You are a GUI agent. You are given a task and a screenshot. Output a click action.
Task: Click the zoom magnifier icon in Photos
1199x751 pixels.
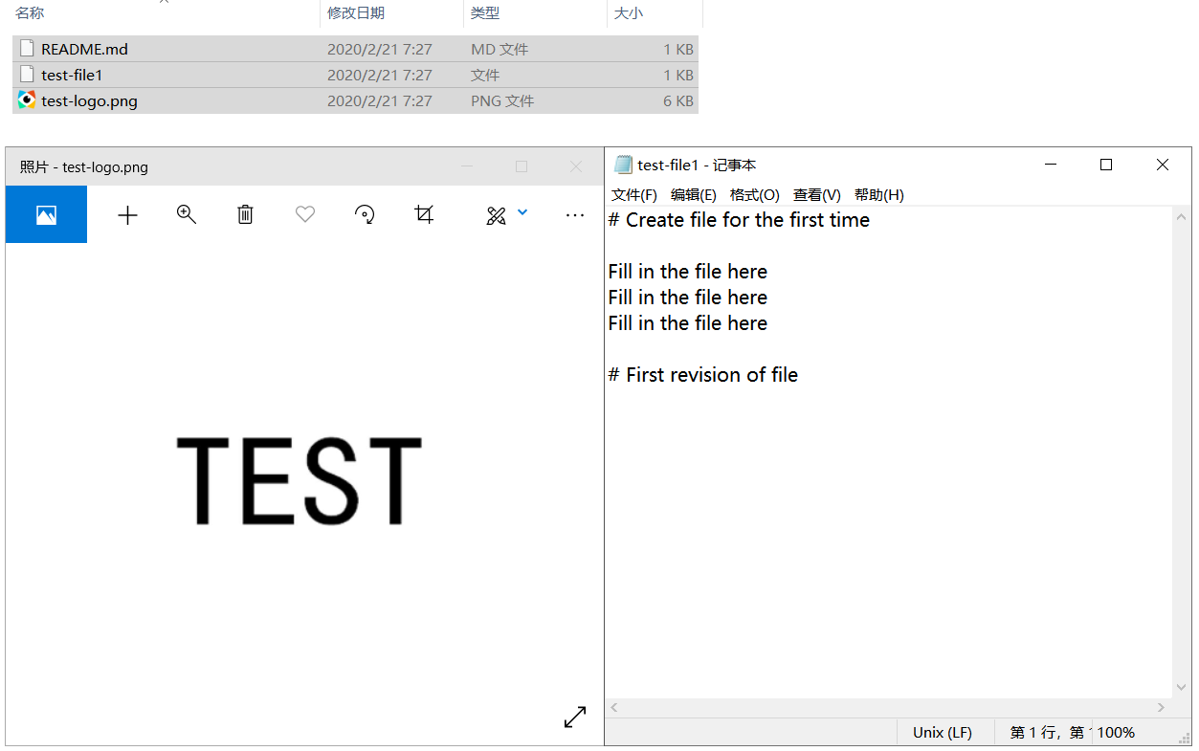click(x=187, y=215)
